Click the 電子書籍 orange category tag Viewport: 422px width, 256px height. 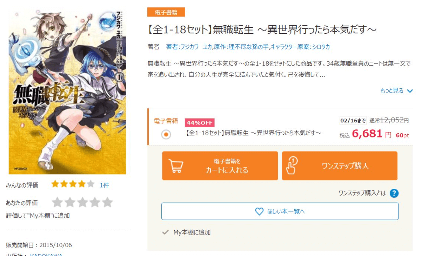tap(166, 12)
